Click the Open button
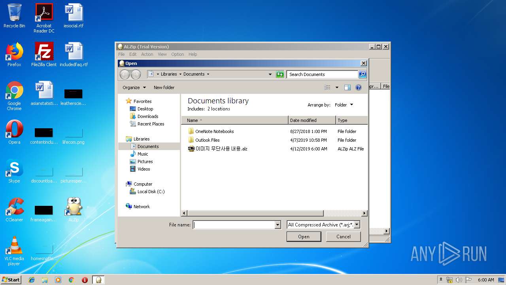 [x=304, y=237]
